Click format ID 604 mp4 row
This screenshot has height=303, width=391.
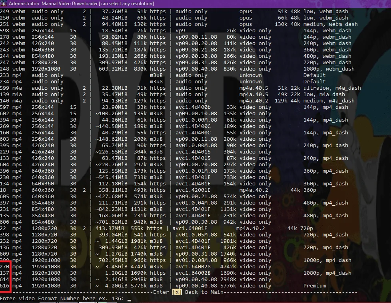pos(4,165)
